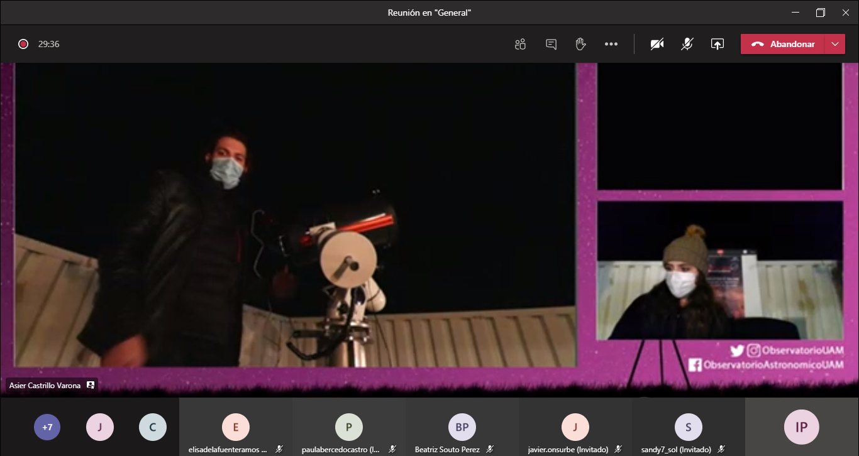Select Beatriz Souto Perez tile
This screenshot has width=859, height=456.
coord(462,428)
